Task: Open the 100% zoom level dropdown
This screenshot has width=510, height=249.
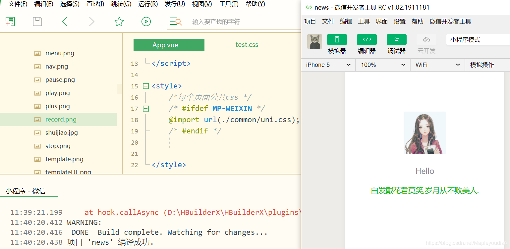Action: click(x=382, y=65)
